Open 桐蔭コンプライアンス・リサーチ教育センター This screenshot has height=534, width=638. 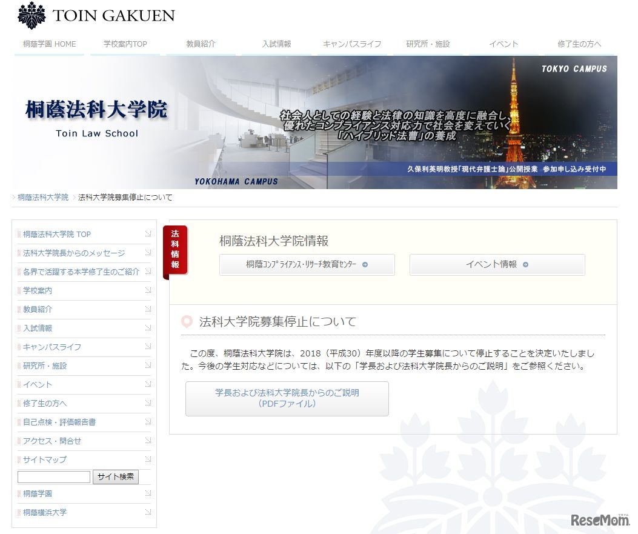307,265
